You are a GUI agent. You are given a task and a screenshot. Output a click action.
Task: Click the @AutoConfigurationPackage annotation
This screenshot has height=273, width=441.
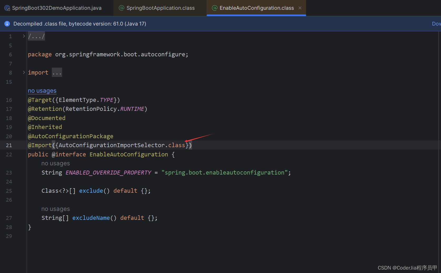click(x=71, y=136)
